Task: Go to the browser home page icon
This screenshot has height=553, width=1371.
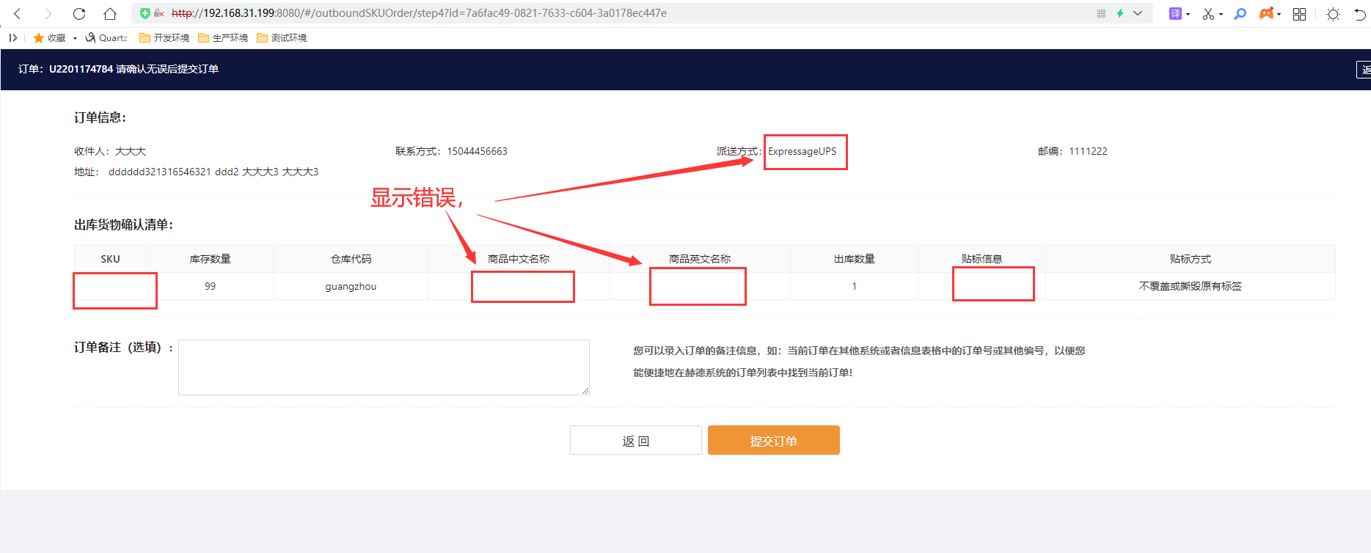Action: [109, 13]
